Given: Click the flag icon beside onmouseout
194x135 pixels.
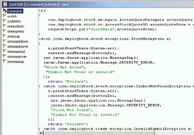Looking at the screenshot, I should [x=5, y=51].
